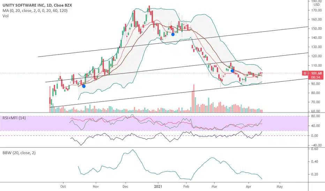The image size is (325, 191).
Task: Click the 101.68 current price tag
Action: point(316,73)
